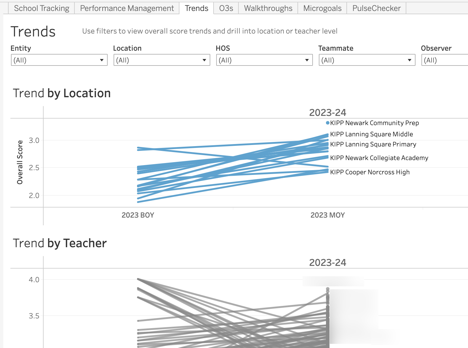Go to the Walkthroughs tab

click(268, 8)
